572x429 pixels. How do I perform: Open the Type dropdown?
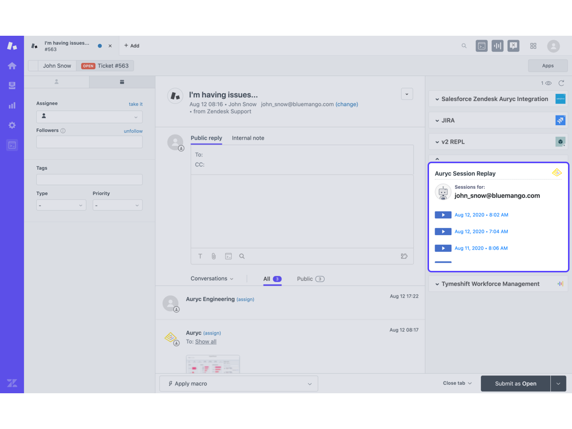(x=61, y=205)
